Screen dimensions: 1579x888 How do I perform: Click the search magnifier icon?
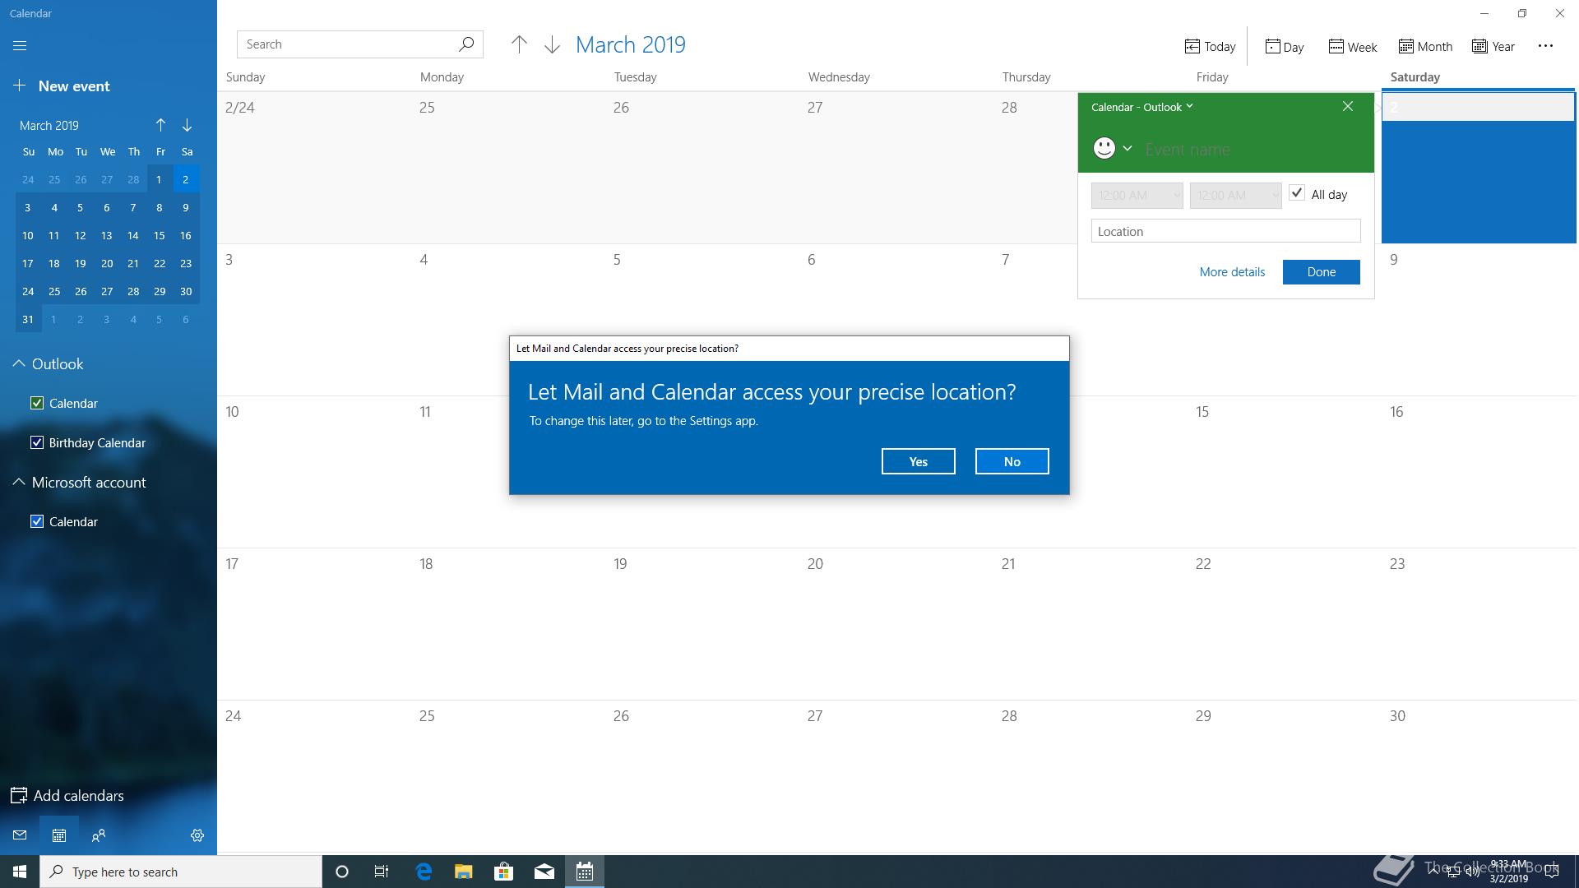[x=465, y=44]
